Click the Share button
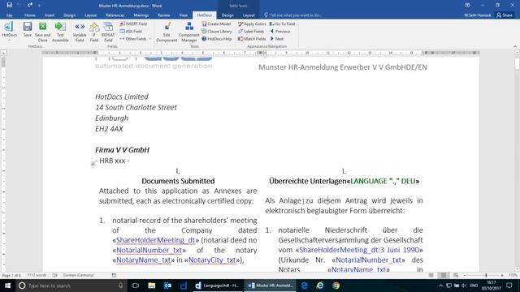 tap(504, 15)
